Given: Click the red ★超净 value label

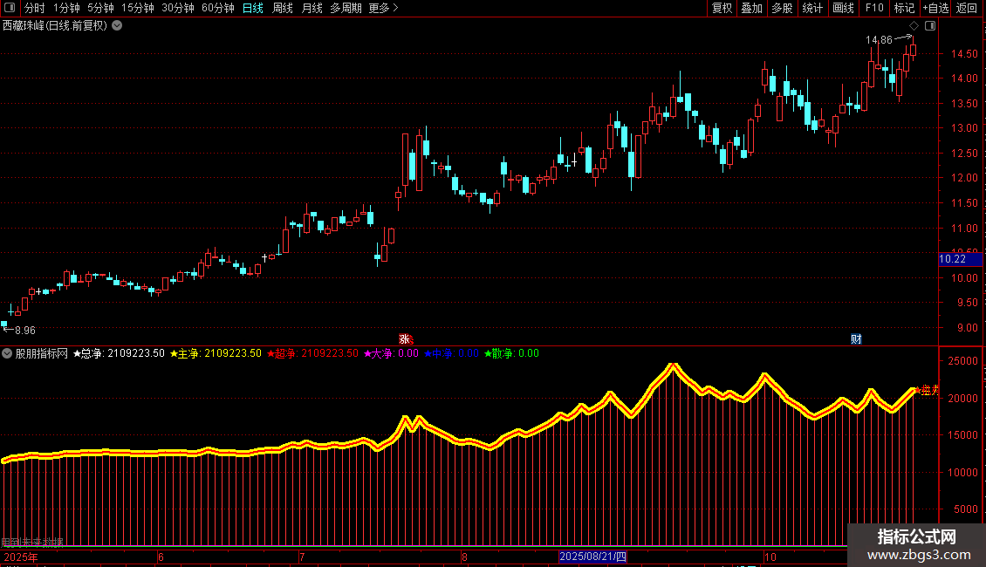Looking at the screenshot, I should tap(312, 353).
